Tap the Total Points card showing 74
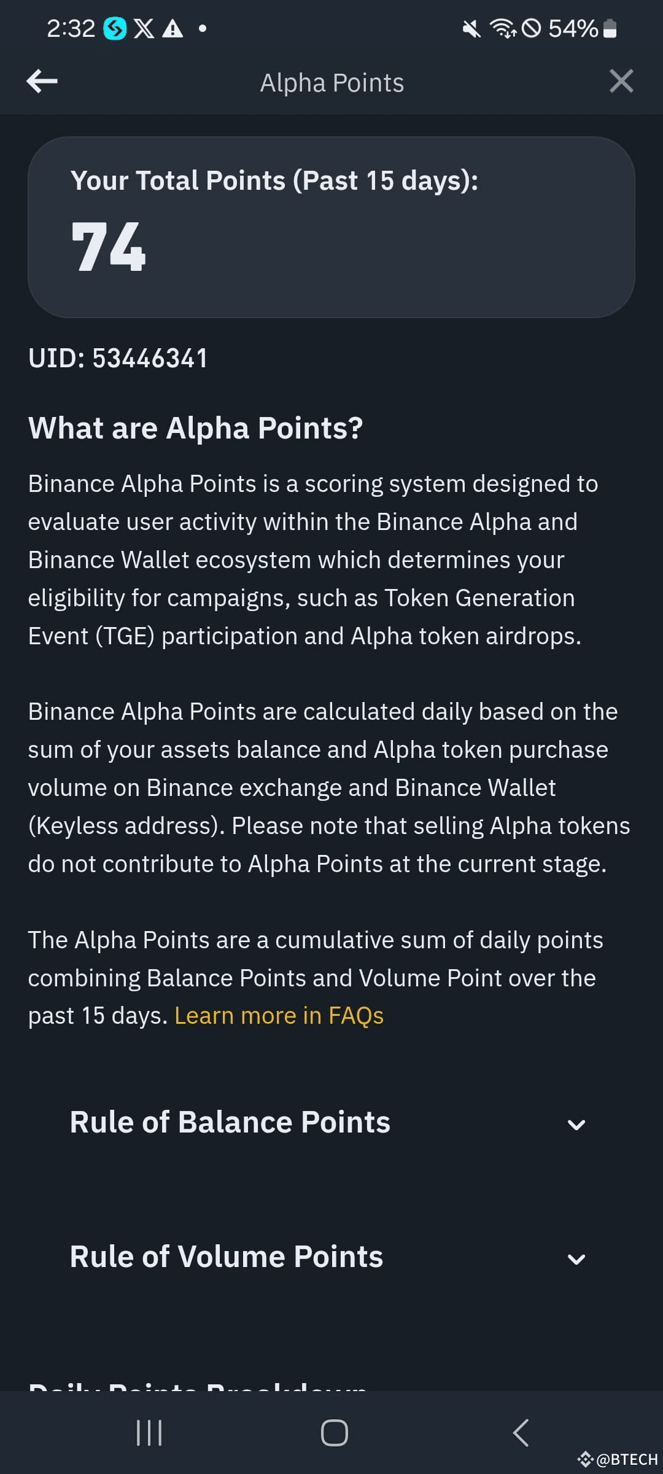This screenshot has height=1474, width=663. [x=331, y=227]
